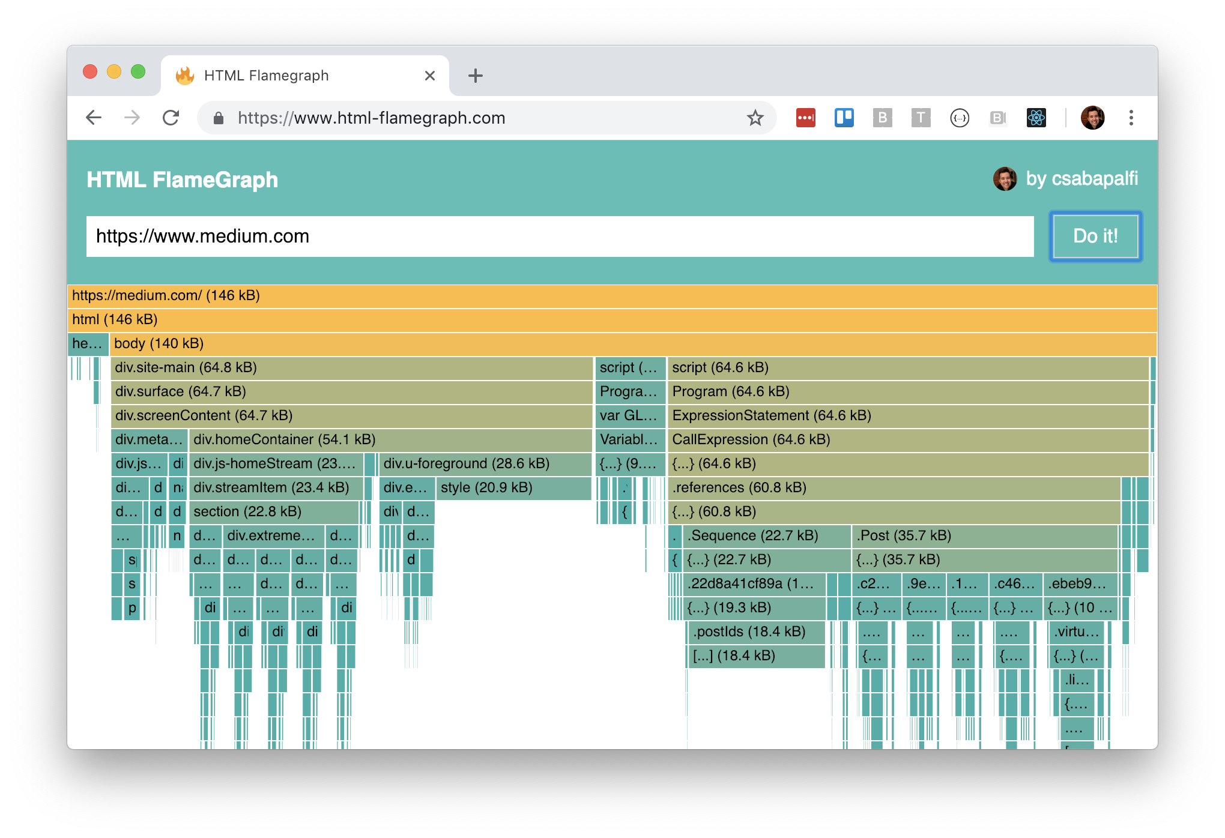The image size is (1225, 838).
Task: Select the .postIds (18.4 kB) bar
Action: click(x=757, y=632)
